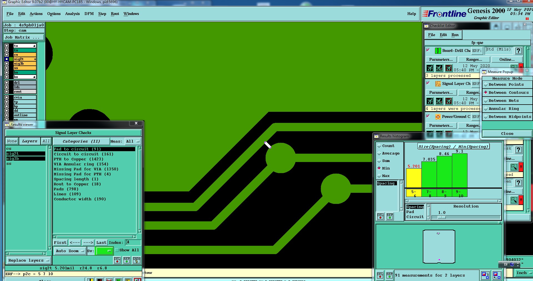
Task: Click Power/Ground Checks orange icon
Action: tap(438, 117)
